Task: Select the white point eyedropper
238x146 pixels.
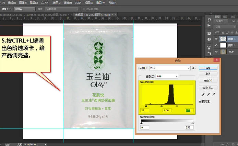Action: click(213, 95)
